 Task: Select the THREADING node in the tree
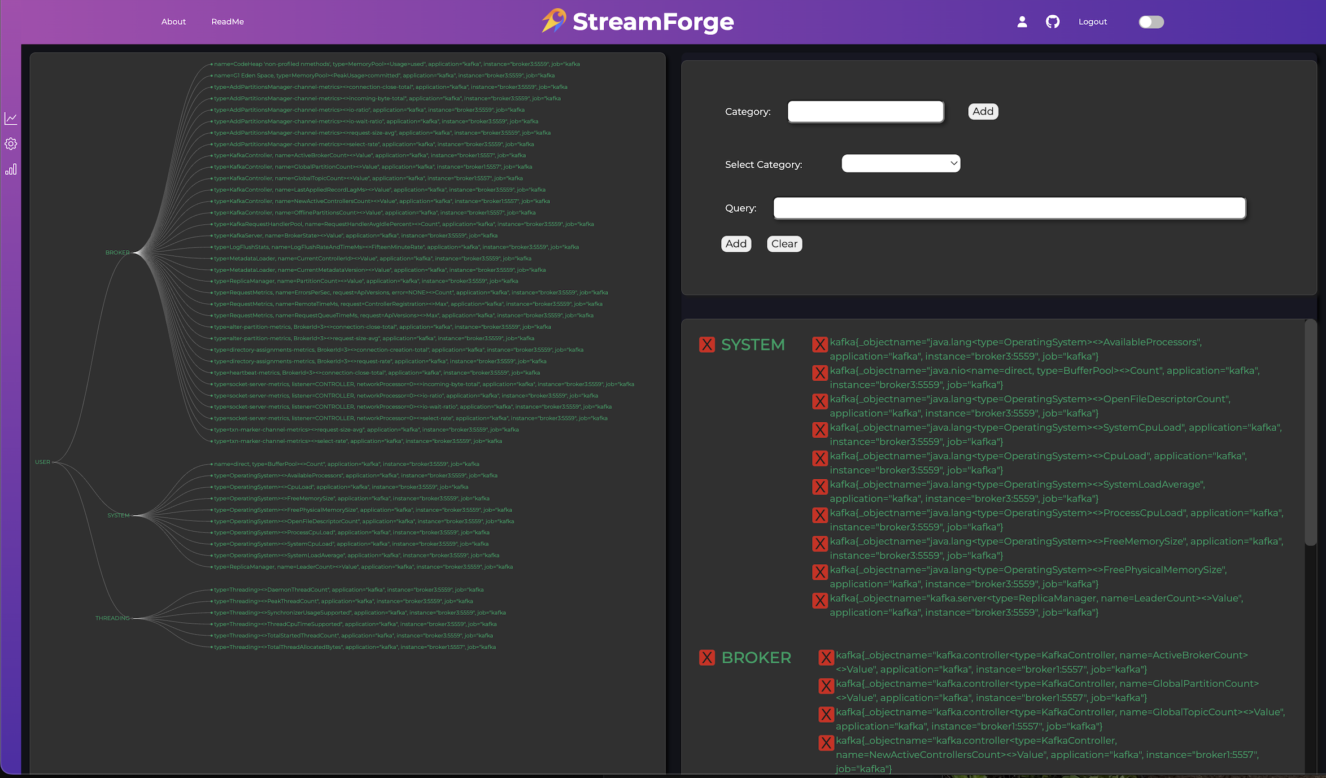pos(112,618)
